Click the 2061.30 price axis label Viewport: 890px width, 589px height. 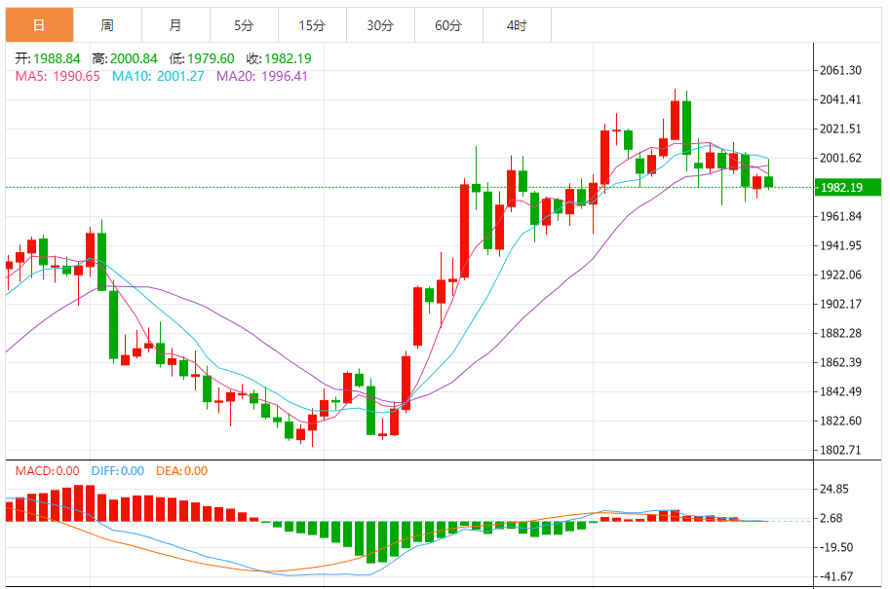840,70
